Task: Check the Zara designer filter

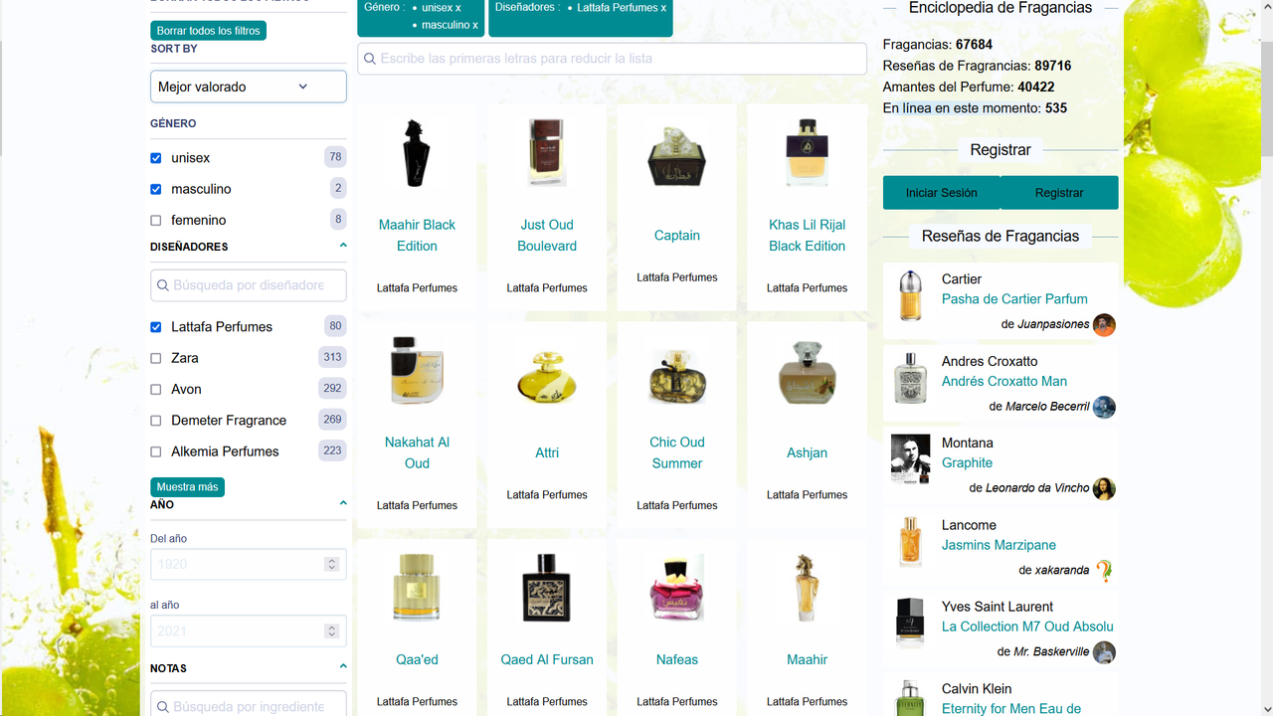Action: point(155,358)
